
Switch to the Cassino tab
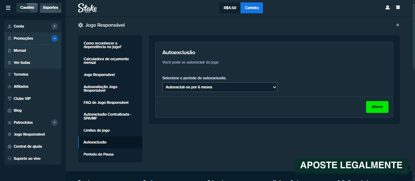tap(27, 8)
